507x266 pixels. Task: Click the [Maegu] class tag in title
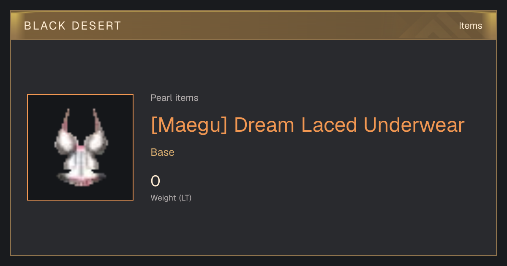[x=189, y=125]
